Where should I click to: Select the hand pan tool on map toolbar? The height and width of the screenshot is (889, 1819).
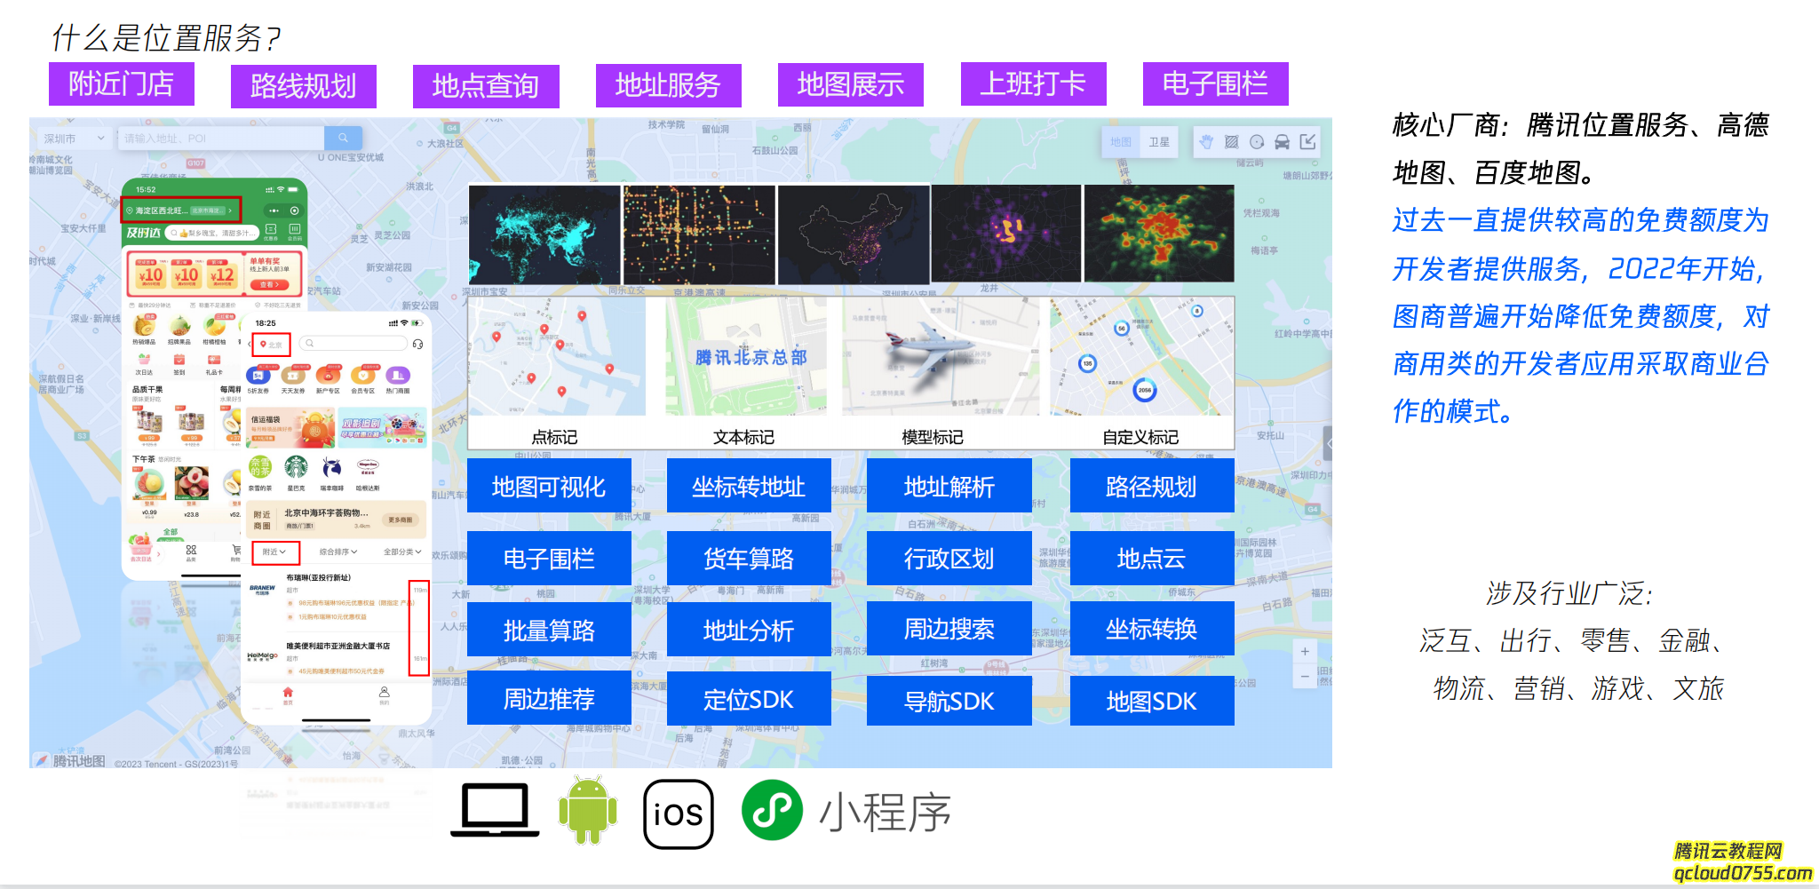(x=1205, y=142)
